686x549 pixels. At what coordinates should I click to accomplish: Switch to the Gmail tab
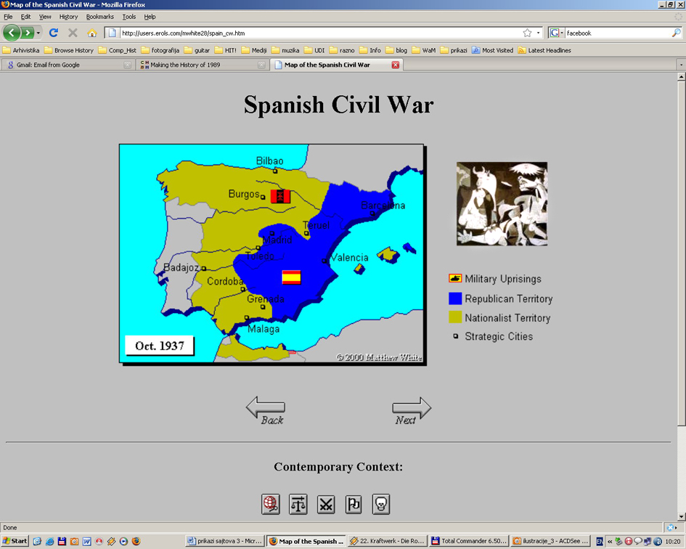coord(67,65)
